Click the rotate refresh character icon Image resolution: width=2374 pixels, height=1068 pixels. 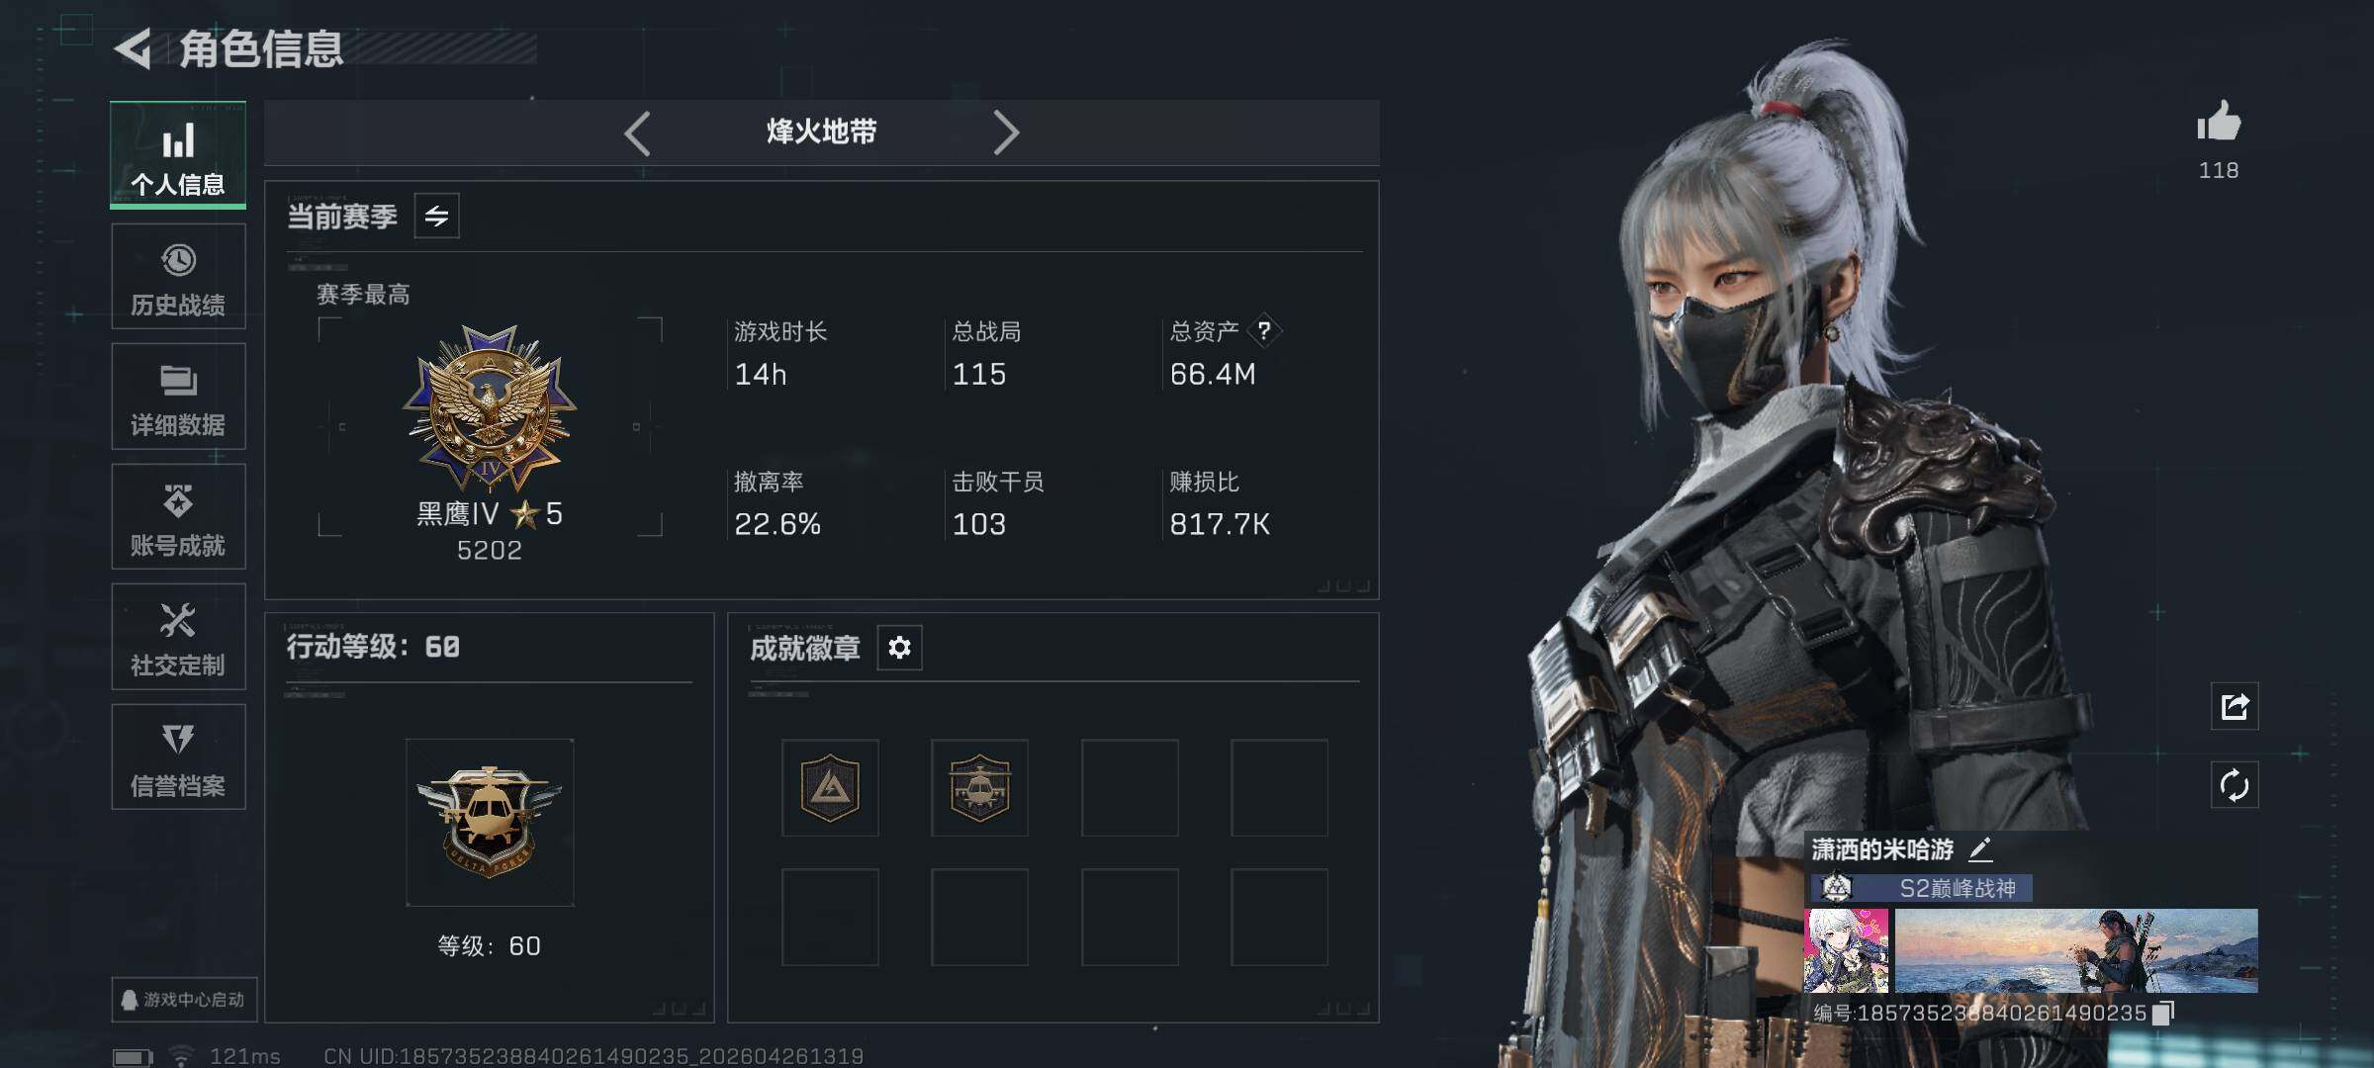[x=2235, y=786]
